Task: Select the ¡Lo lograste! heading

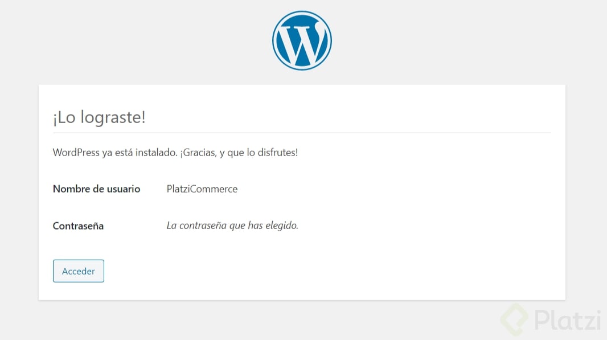Action: [x=99, y=117]
